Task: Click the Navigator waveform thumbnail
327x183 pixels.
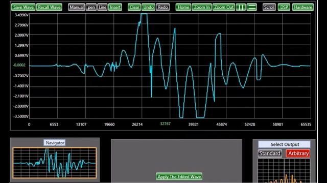Action: pyautogui.click(x=55, y=163)
